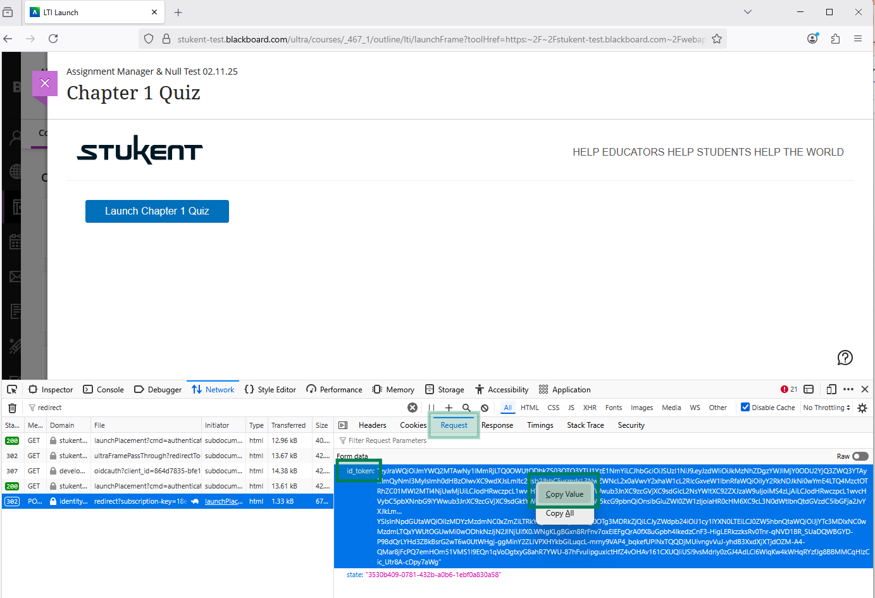Open the extensions puzzle icon

click(x=835, y=39)
